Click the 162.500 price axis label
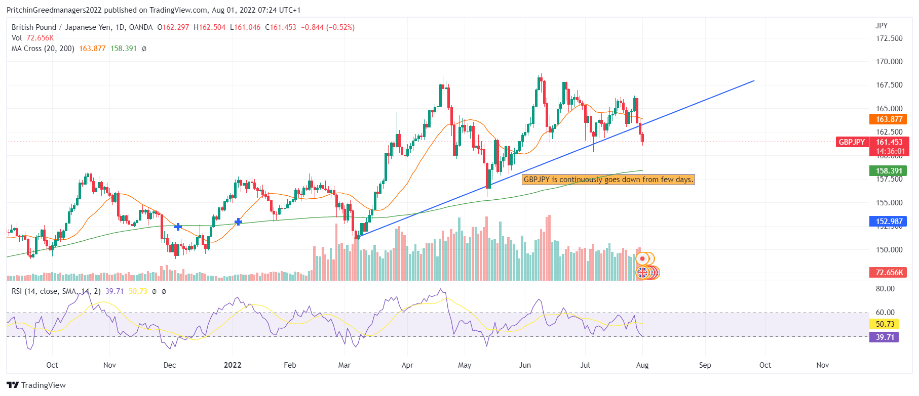 [x=889, y=132]
